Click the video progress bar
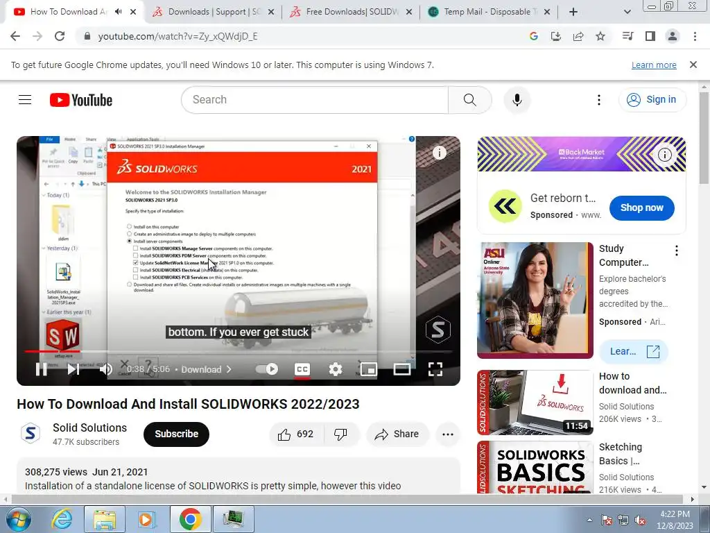Screen dimensions: 710x533 pos(239,351)
